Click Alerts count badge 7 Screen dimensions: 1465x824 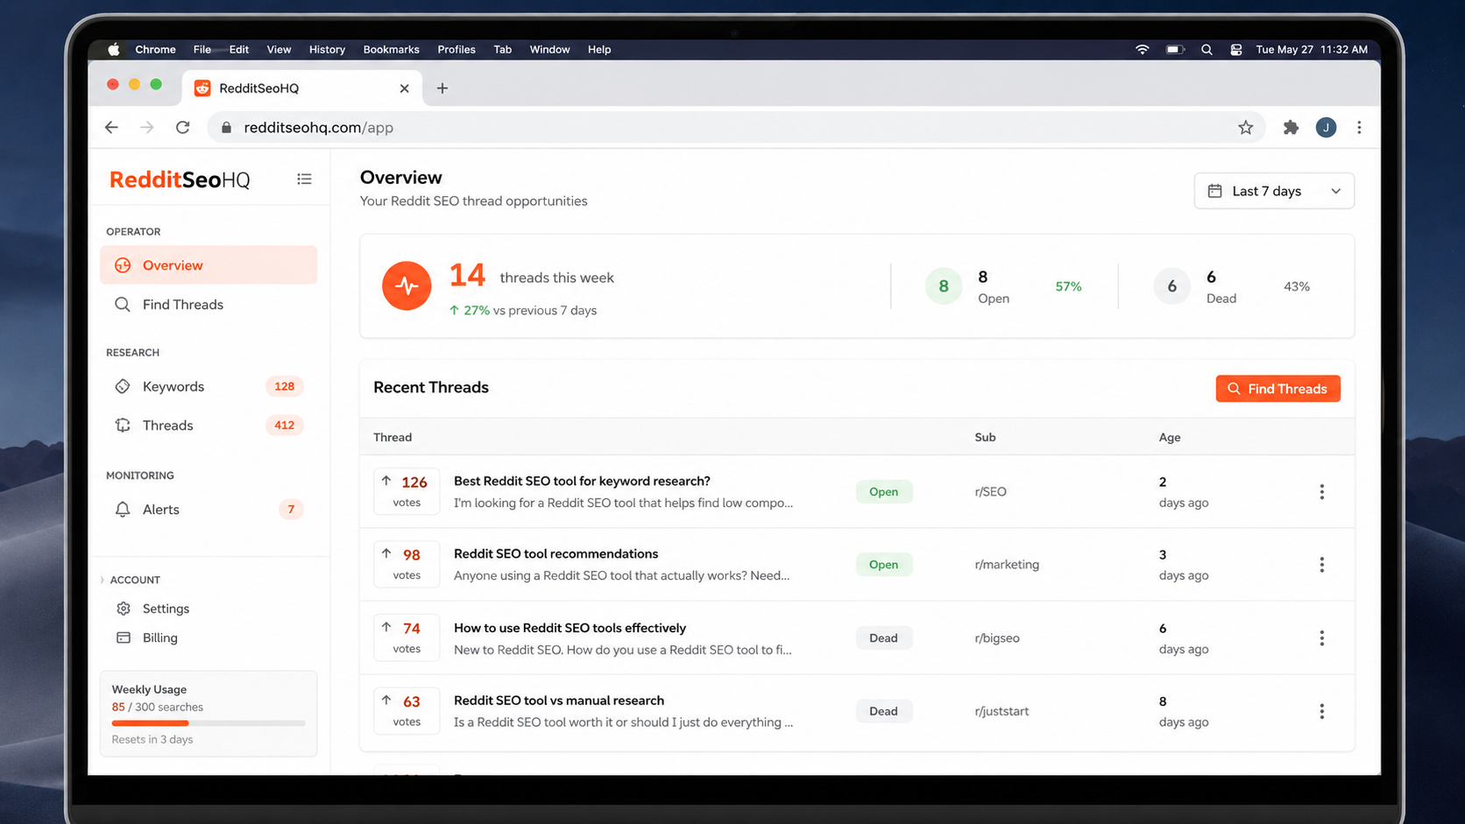(x=291, y=510)
